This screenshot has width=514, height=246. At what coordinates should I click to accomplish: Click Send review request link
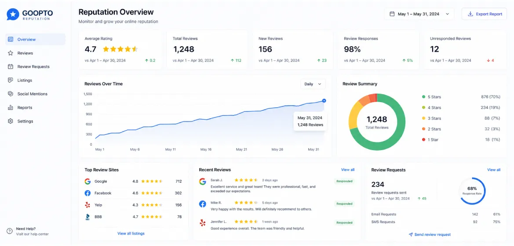430,235
